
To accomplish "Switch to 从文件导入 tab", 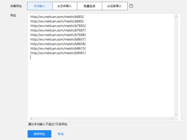I will 65,6.
